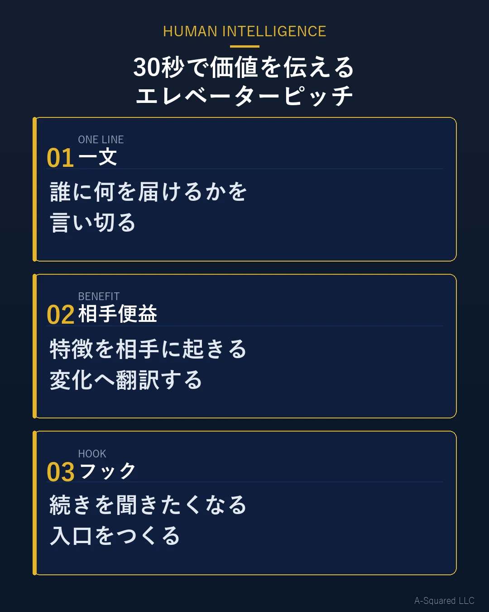The height and width of the screenshot is (612, 489).
Task: Click the text 言い切る
Action: point(93,223)
